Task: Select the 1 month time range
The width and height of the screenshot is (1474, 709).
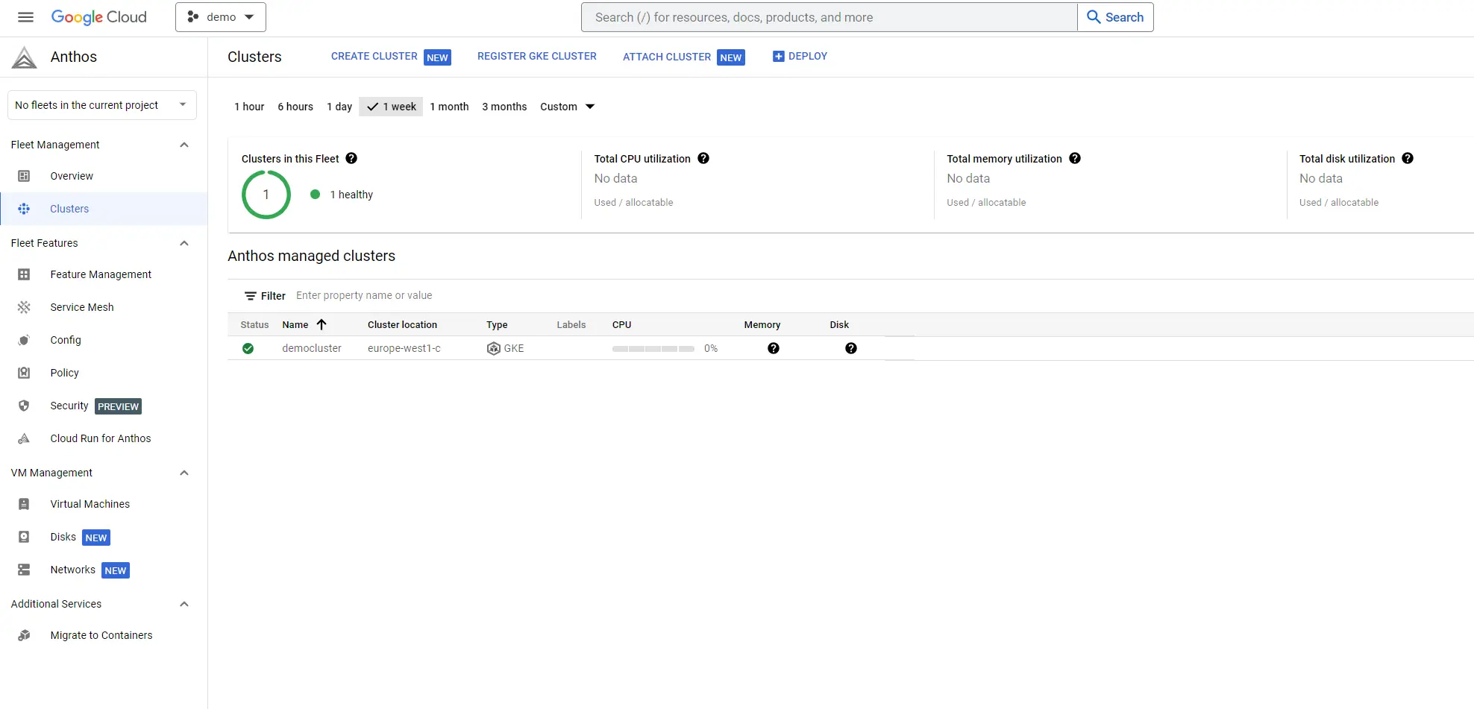Action: (x=449, y=107)
